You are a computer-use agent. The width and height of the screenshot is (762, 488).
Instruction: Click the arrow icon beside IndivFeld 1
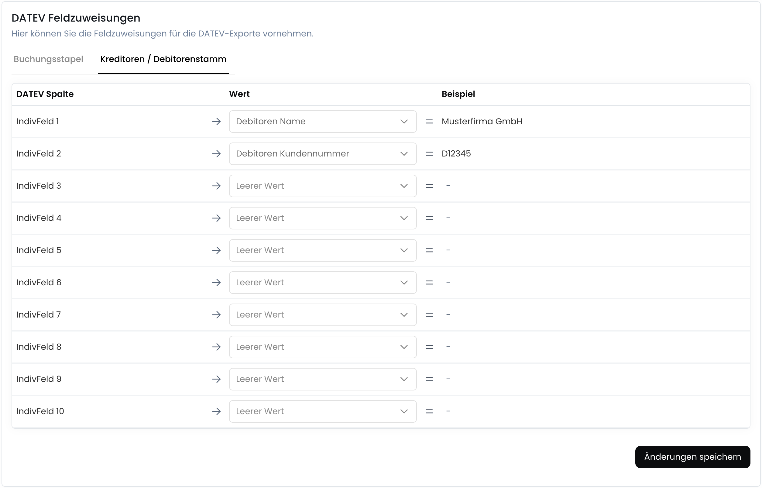click(x=216, y=121)
